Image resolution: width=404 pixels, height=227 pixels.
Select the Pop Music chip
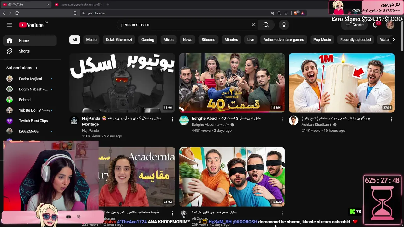(322, 40)
